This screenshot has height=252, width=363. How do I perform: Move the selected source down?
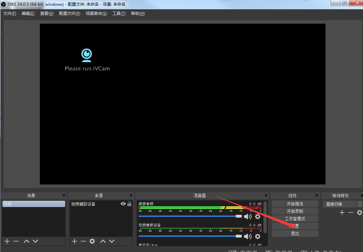(112, 241)
